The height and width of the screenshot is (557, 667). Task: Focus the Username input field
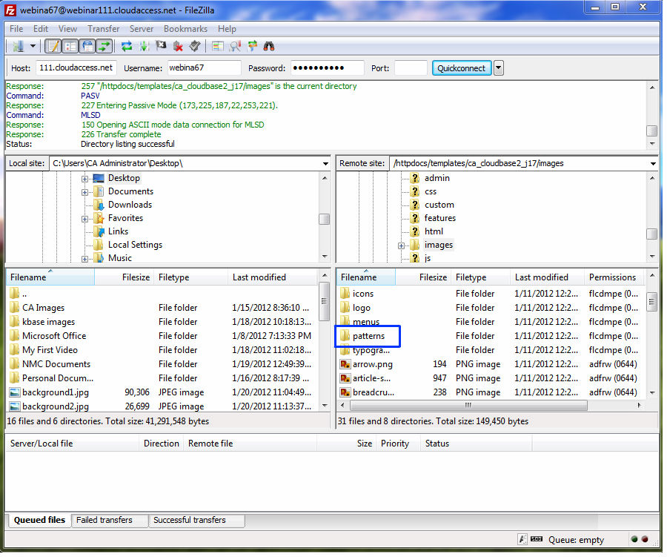204,67
